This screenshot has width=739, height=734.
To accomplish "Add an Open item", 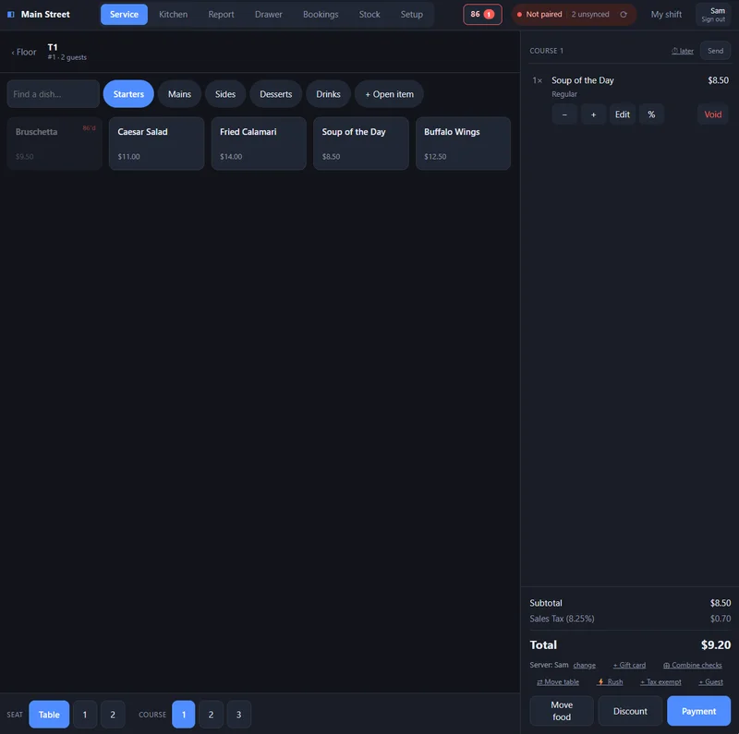I will point(389,94).
